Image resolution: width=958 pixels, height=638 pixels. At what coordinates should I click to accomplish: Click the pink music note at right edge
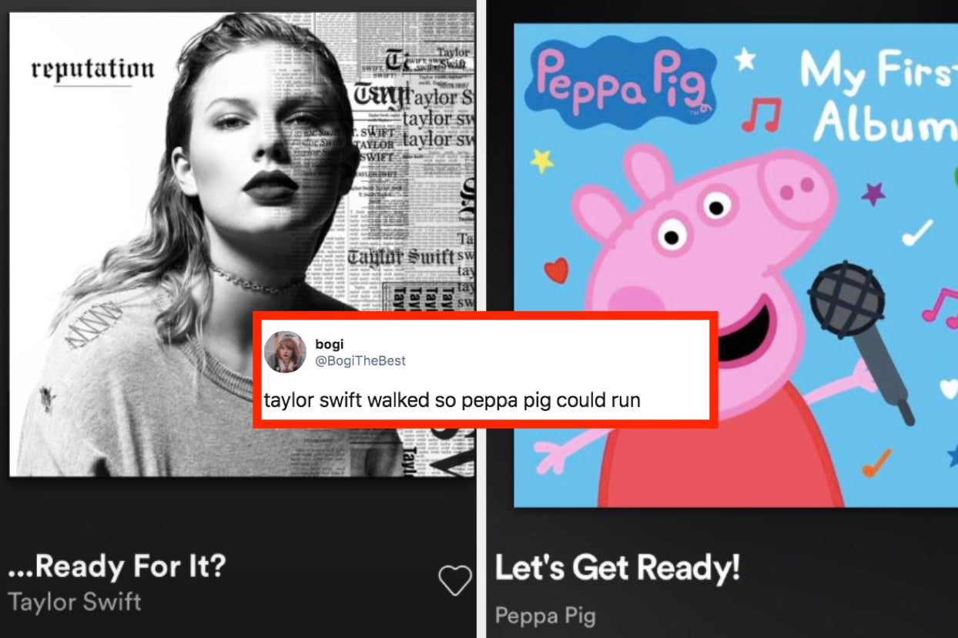pyautogui.click(x=940, y=304)
